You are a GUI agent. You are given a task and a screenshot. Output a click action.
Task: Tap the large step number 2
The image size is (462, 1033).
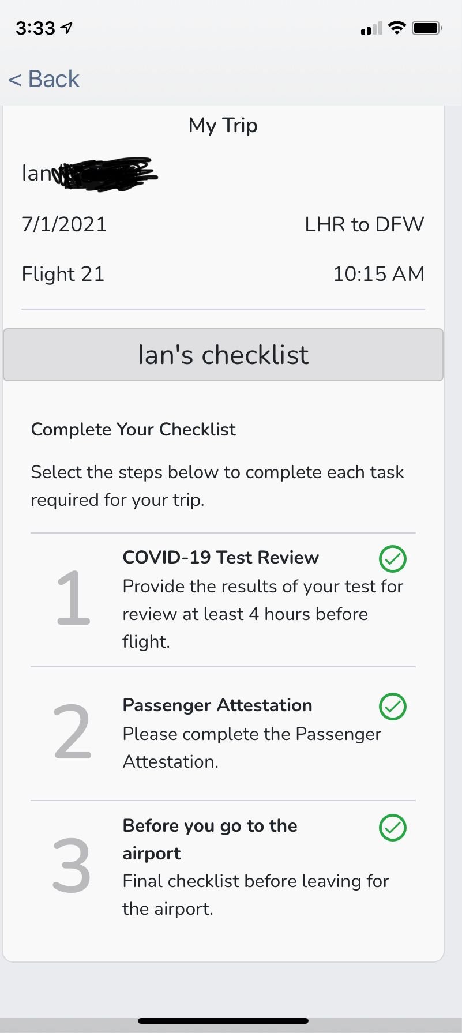[x=73, y=733]
